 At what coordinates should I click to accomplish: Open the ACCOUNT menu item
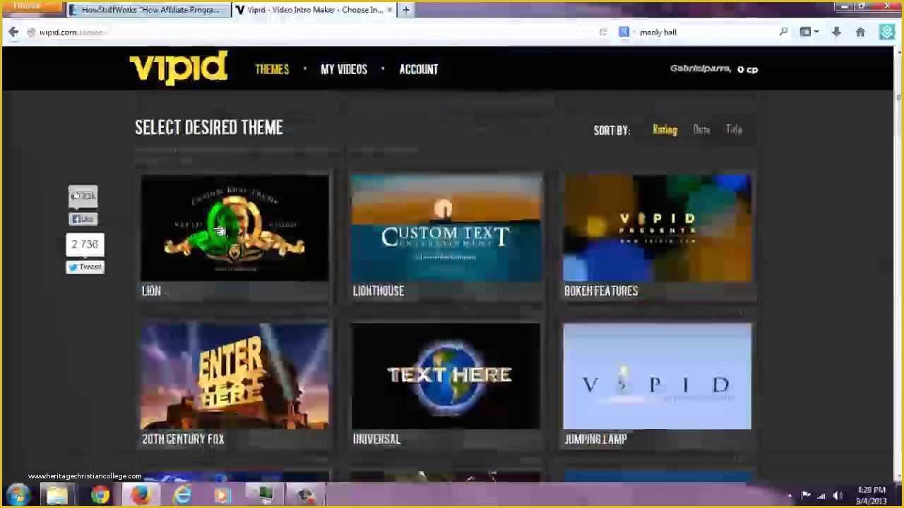tap(419, 69)
